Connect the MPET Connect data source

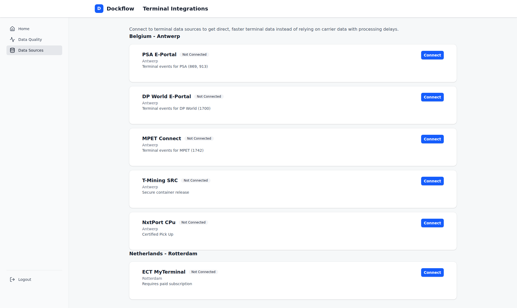tap(432, 139)
